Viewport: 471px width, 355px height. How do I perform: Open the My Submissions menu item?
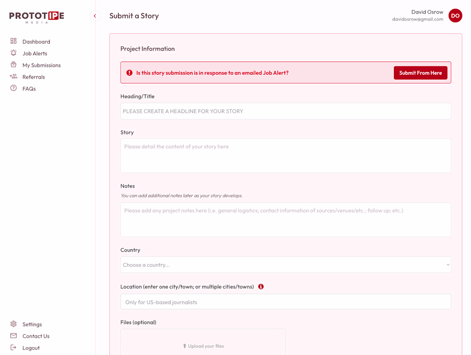pyautogui.click(x=42, y=65)
